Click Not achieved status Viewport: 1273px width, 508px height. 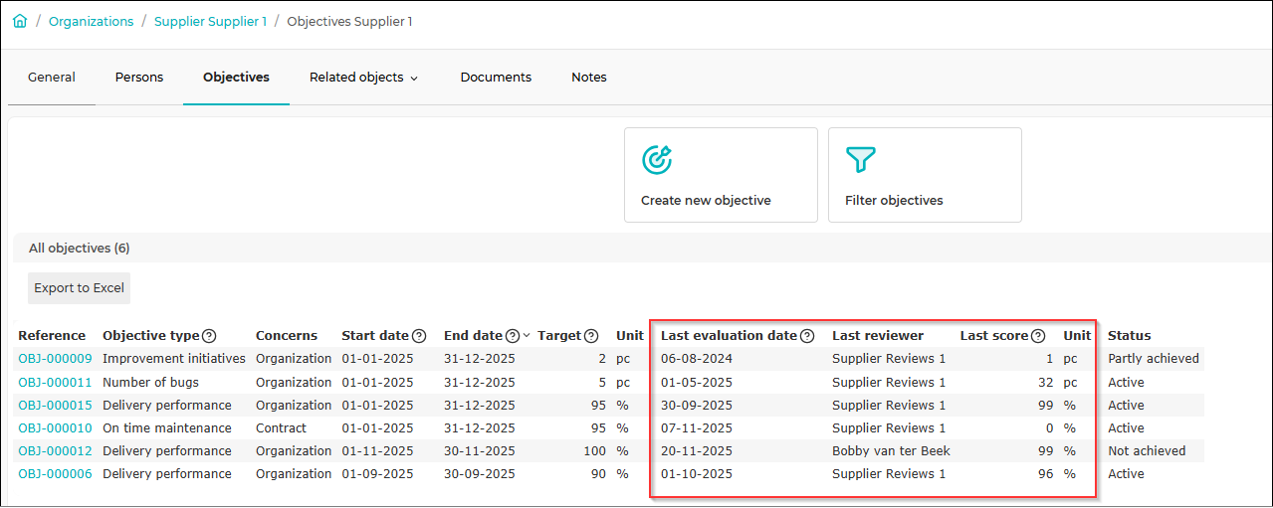[x=1147, y=451]
